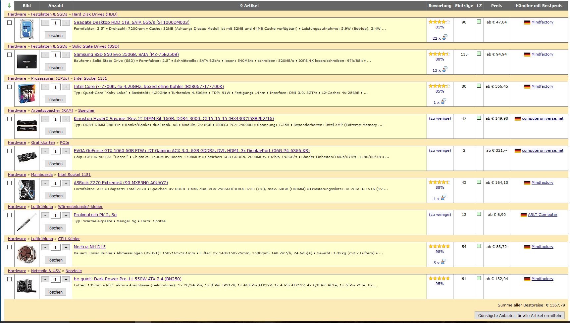Open the ASRock Z270 Extreme4 product link
This screenshot has height=323, width=570.
tap(121, 183)
